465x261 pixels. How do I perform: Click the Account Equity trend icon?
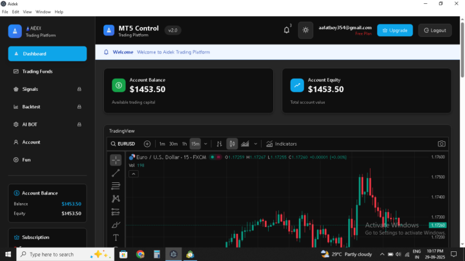[x=297, y=86]
